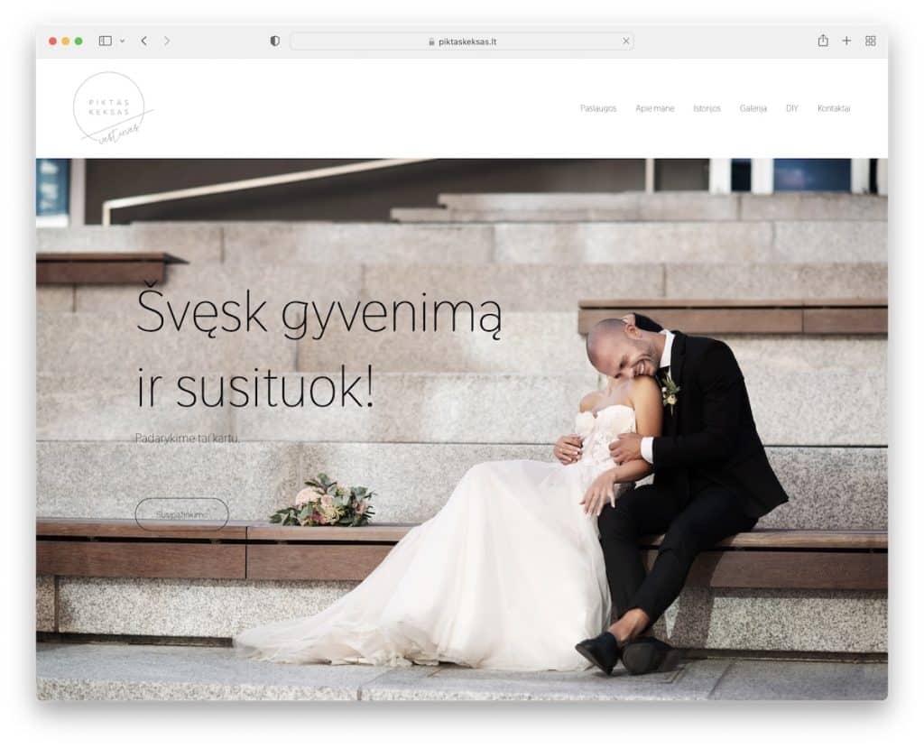Screen dimensions: 924x748
Task: Click the address bar showing piktaskeksas.lt
Action: 461,42
